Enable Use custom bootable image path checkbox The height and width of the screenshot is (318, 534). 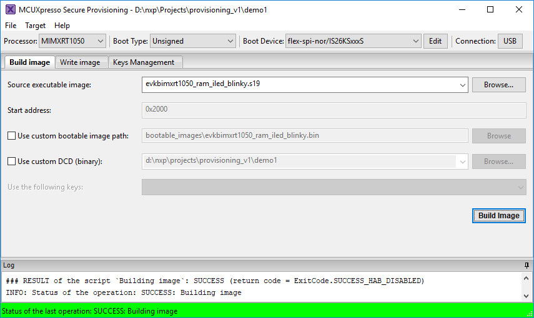tap(12, 136)
